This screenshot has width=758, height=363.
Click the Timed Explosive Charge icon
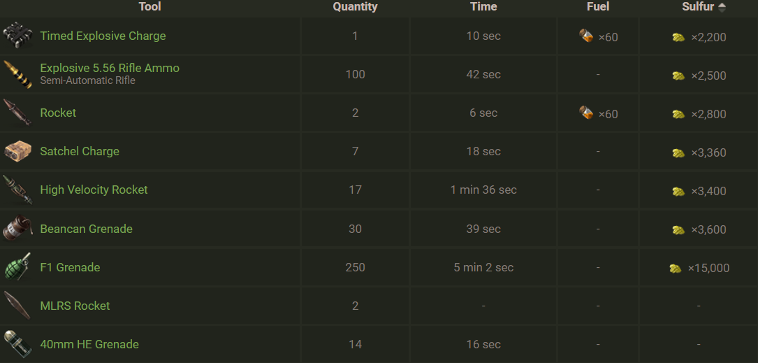coord(17,36)
